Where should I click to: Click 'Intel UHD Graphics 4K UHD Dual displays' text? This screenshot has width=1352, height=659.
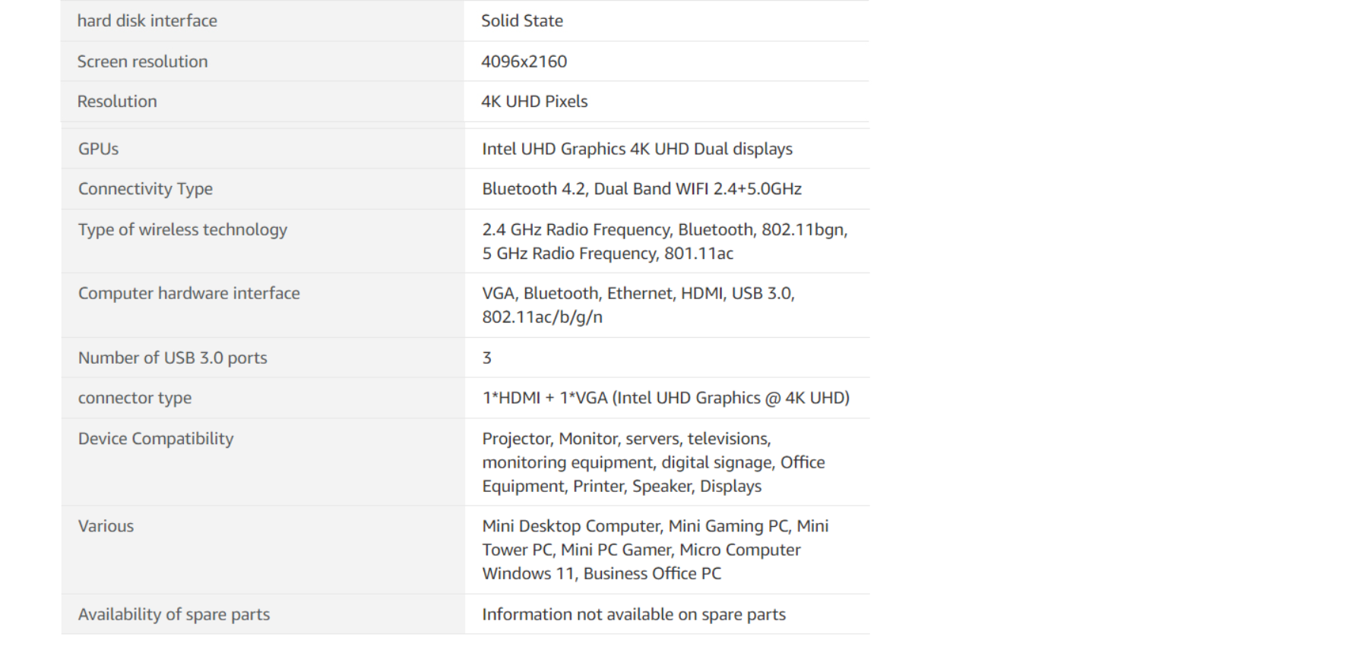point(637,149)
